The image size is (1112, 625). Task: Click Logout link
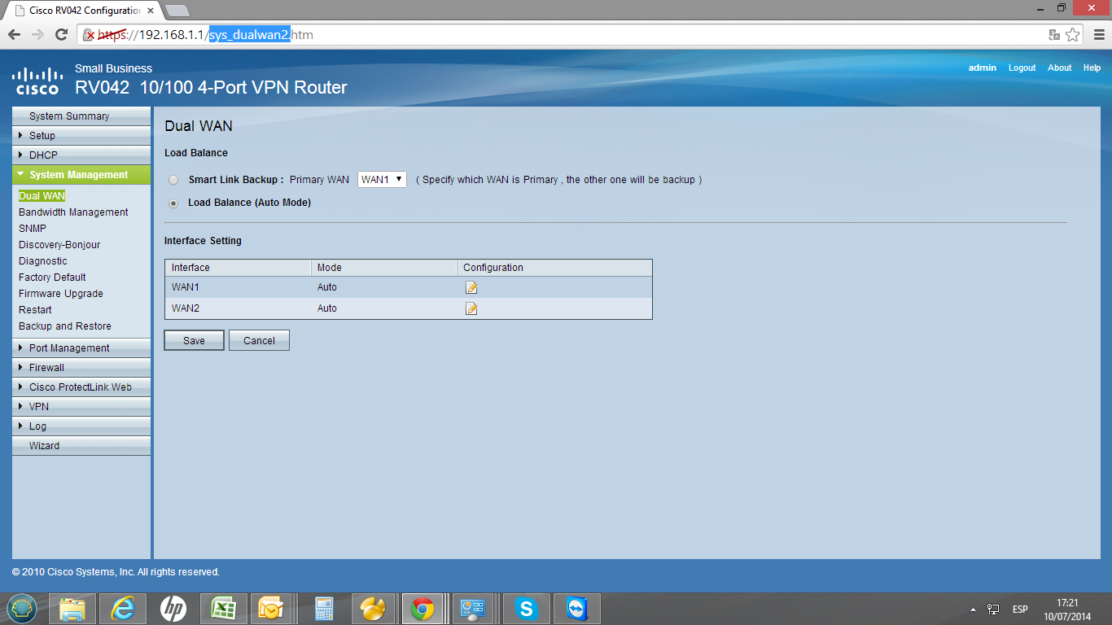pyautogui.click(x=1022, y=68)
